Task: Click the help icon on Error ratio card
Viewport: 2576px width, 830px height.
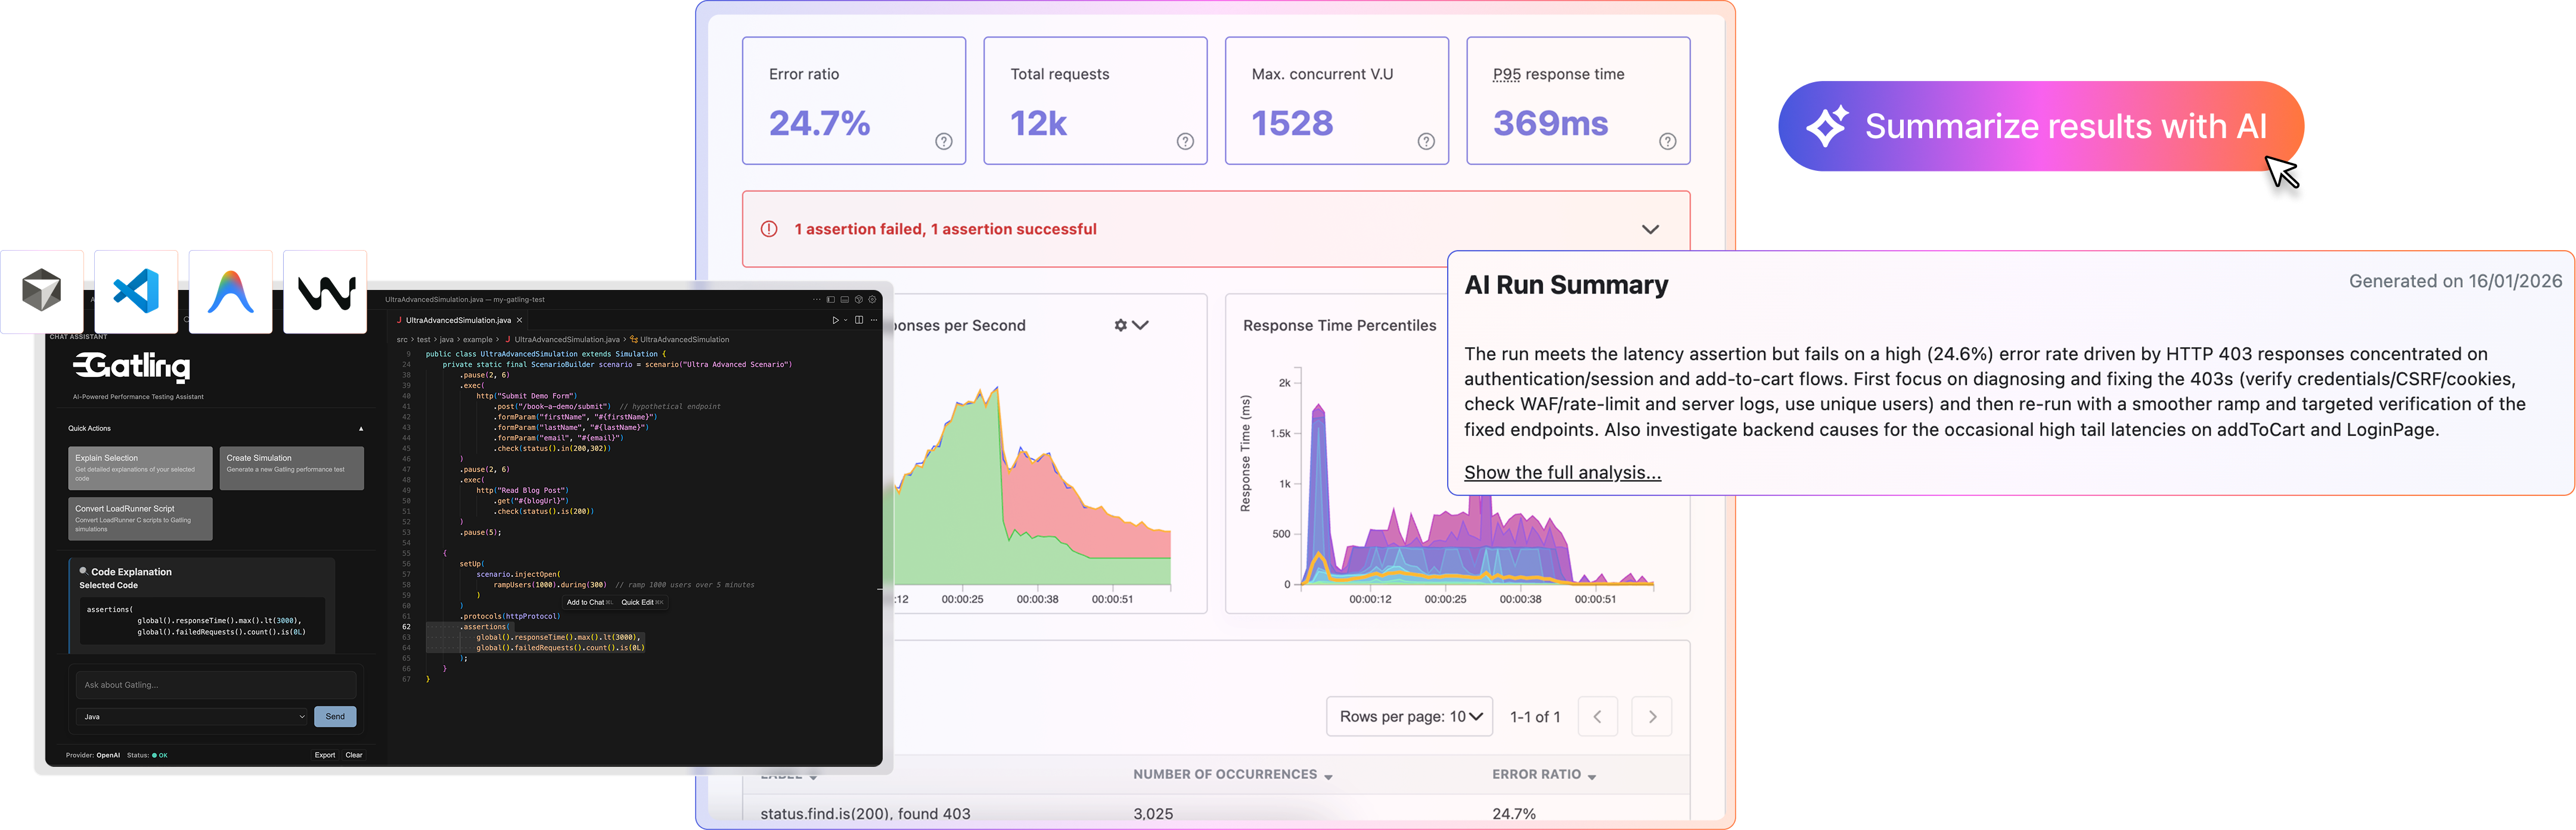Action: pos(943,142)
